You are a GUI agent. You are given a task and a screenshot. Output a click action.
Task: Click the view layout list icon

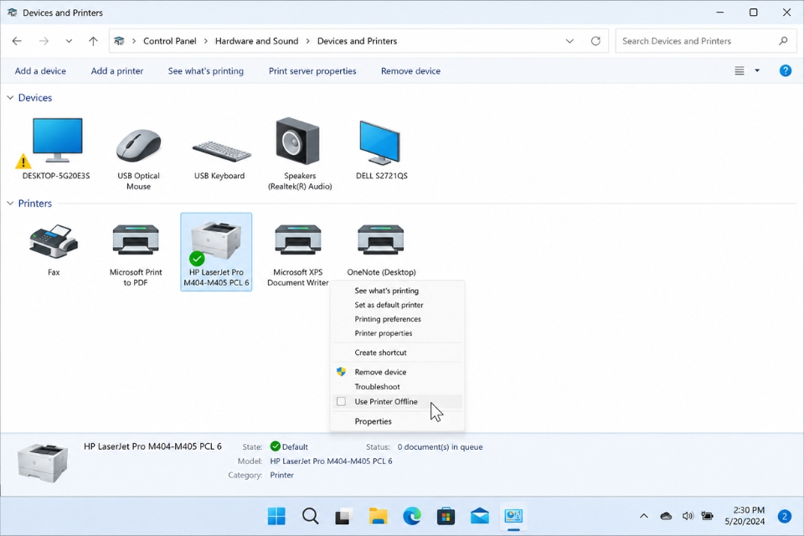(x=739, y=71)
